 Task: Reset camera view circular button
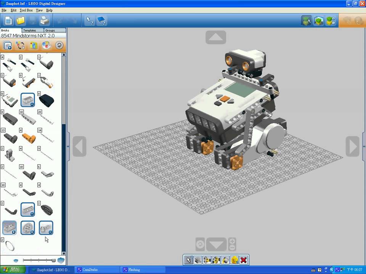(x=200, y=244)
